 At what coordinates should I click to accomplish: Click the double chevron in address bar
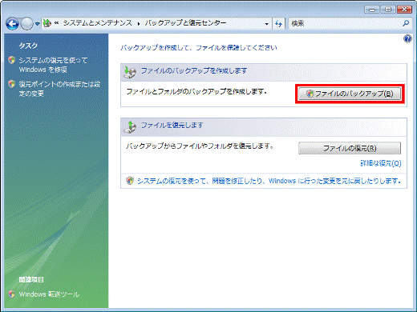(x=56, y=23)
